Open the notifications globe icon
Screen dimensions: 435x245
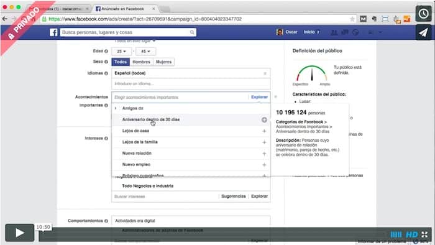pos(355,32)
